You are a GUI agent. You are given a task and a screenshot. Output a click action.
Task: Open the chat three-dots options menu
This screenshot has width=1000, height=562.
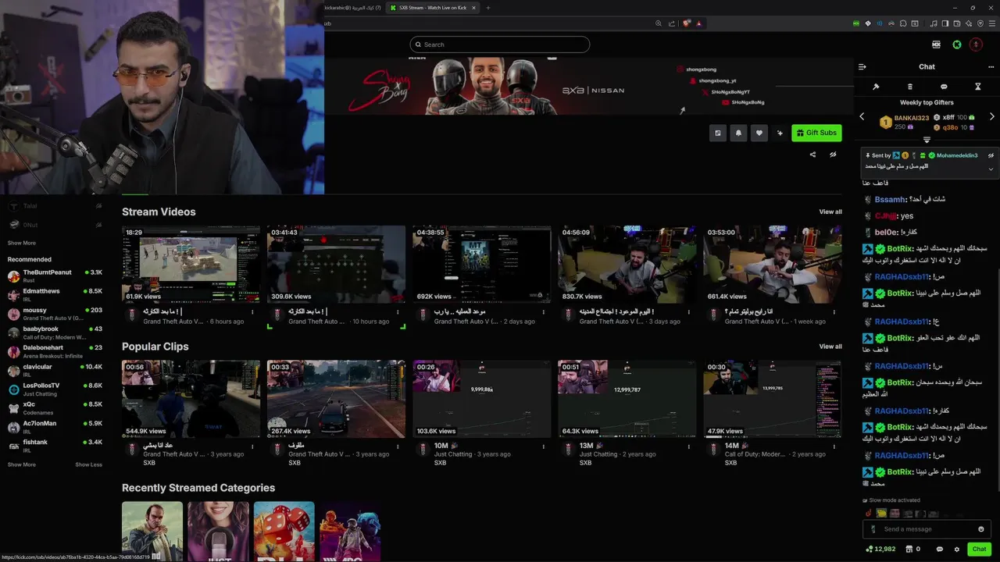pos(991,67)
